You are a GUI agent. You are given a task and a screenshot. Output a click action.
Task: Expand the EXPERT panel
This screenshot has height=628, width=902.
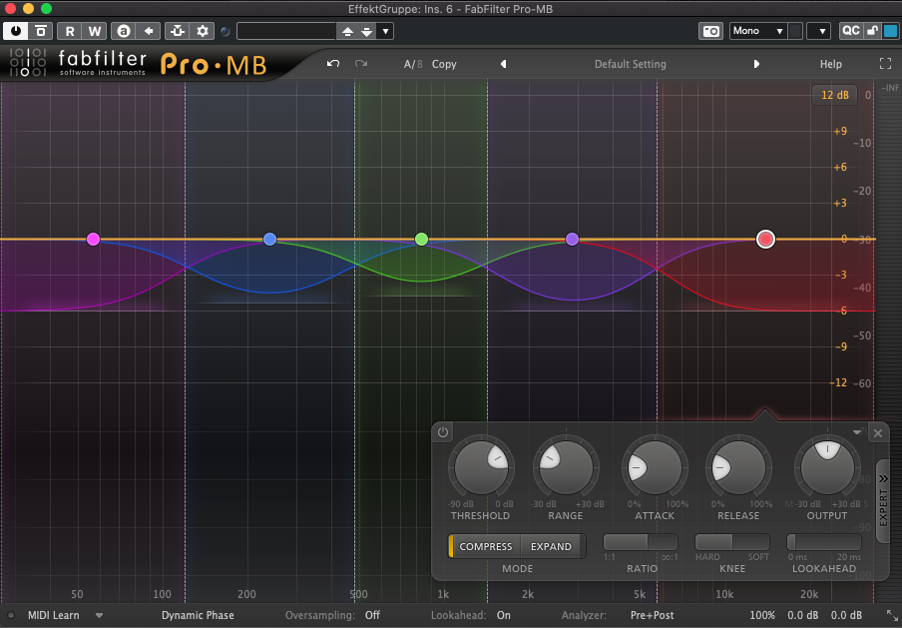(x=883, y=501)
